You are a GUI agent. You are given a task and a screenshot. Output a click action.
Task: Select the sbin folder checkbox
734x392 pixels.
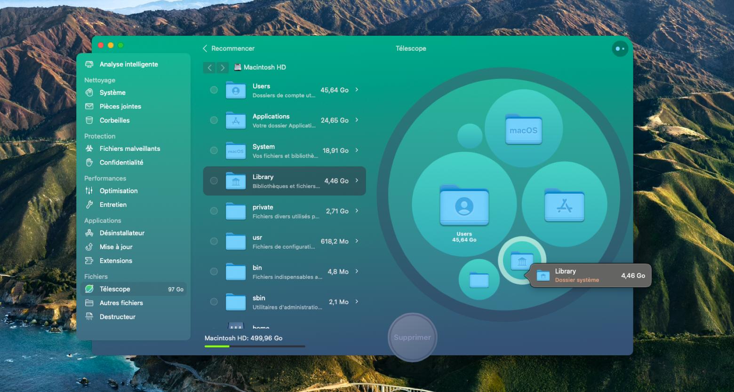point(214,302)
